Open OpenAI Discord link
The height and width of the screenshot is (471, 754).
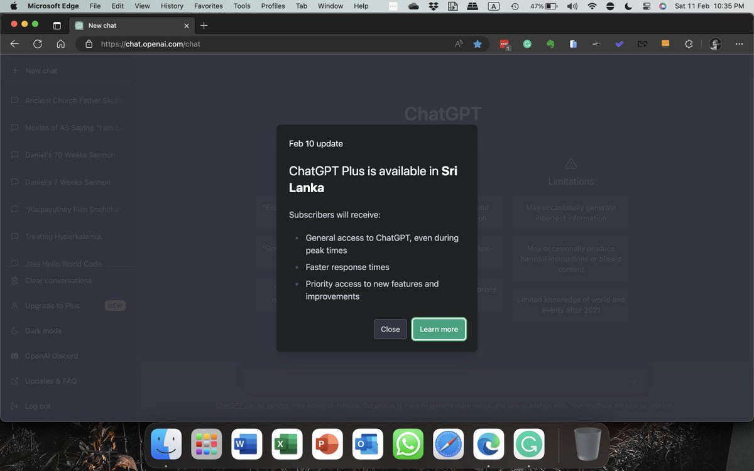click(68, 356)
